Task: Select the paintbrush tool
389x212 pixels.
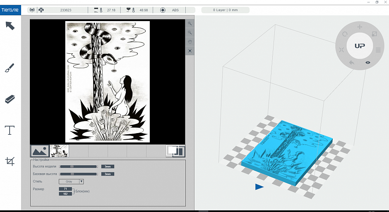Action: (10, 68)
